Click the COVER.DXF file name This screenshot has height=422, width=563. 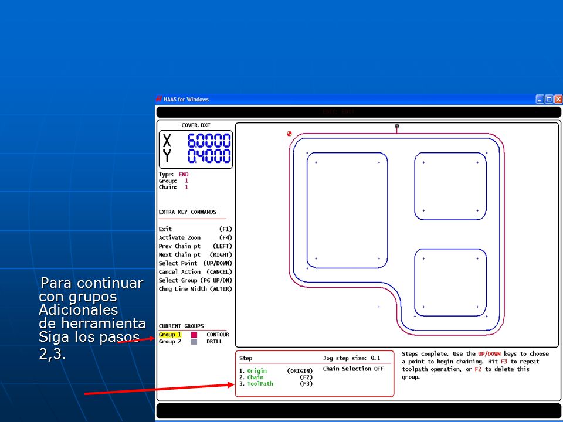196,125
